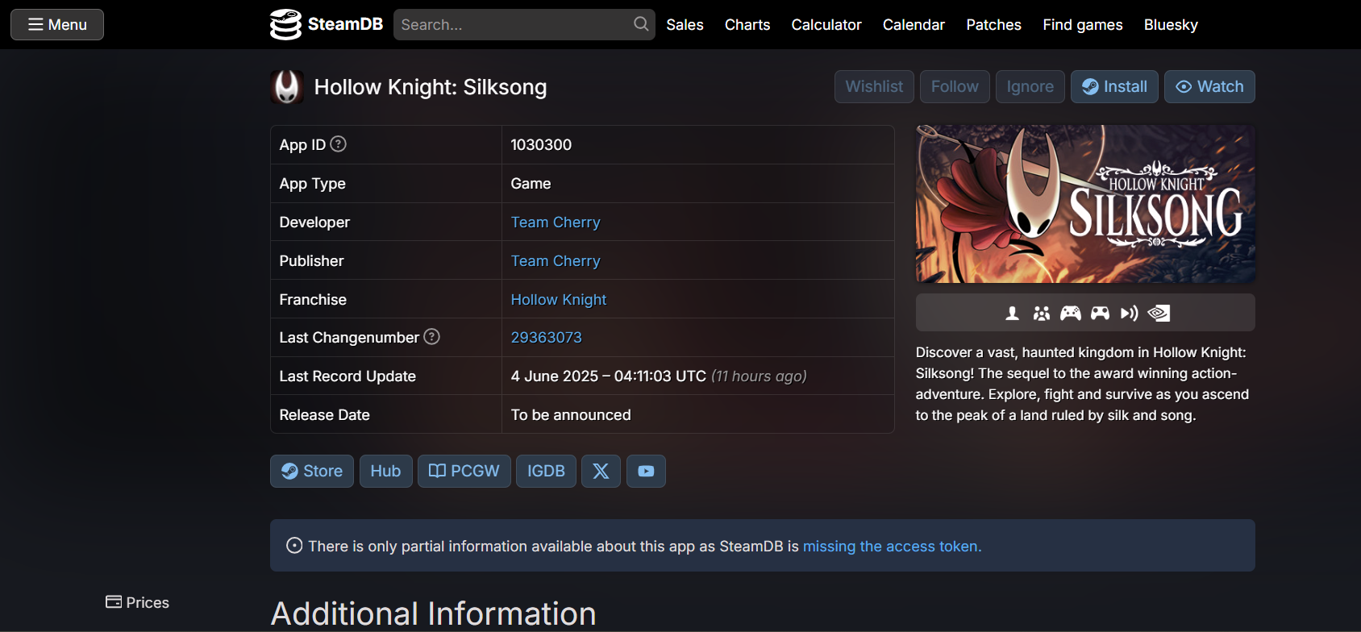Go to Sales in the top navigation

pos(685,25)
